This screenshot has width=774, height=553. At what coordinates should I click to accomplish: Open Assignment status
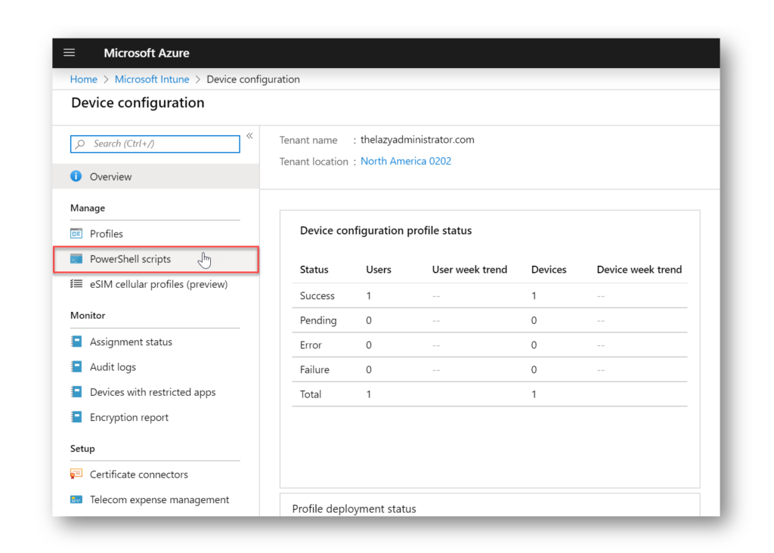point(156,342)
